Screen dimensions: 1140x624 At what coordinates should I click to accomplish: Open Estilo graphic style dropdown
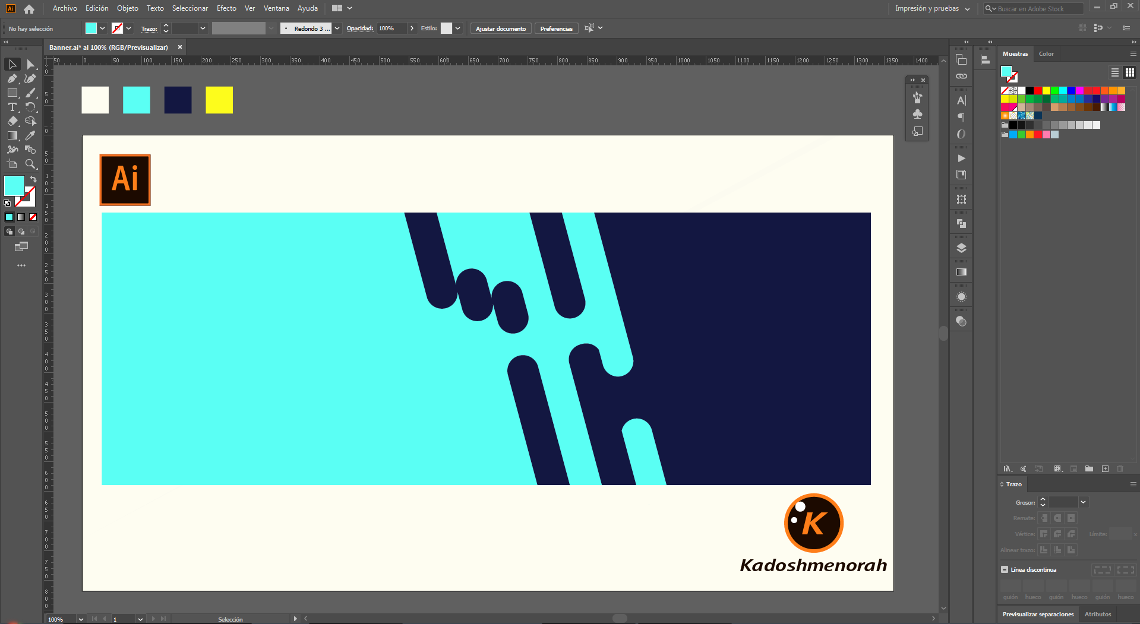458,28
